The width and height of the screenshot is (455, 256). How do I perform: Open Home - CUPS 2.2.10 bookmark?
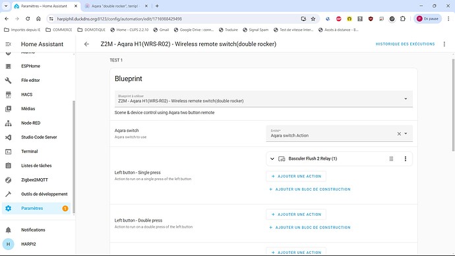[x=129, y=30]
